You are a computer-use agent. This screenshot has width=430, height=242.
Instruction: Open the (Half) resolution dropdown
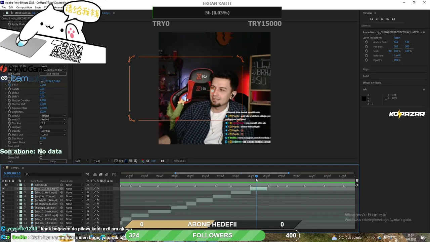101,161
